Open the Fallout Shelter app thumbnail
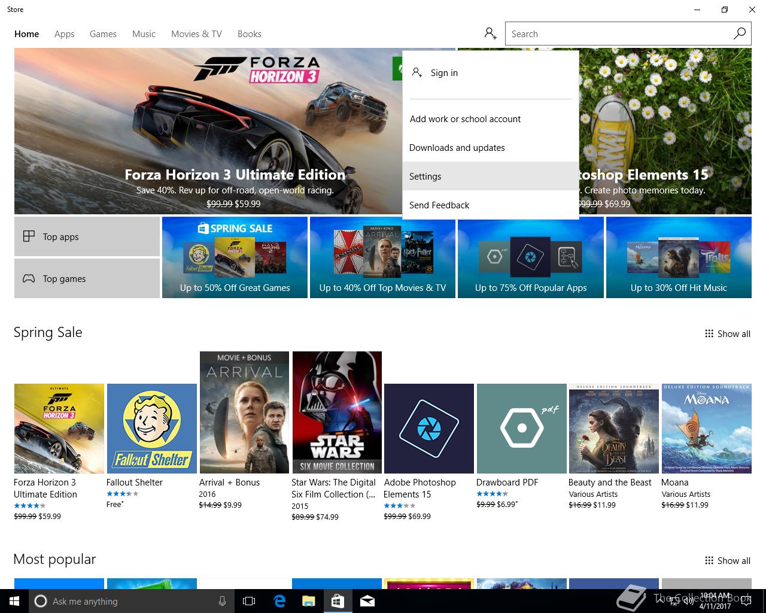766x613 pixels. [151, 429]
